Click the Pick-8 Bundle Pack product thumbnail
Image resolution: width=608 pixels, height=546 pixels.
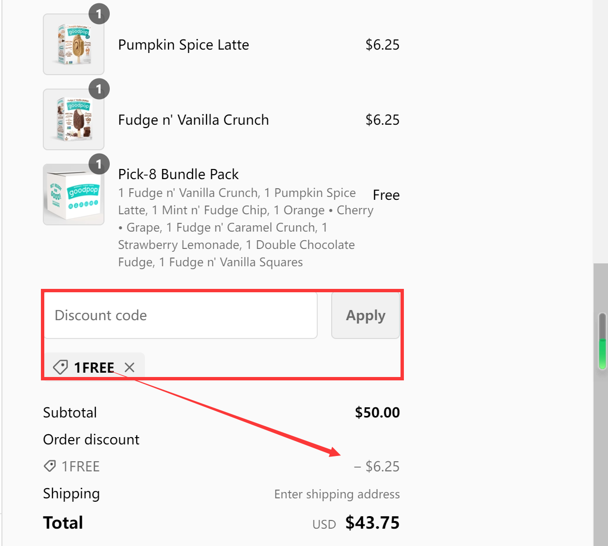pos(73,194)
